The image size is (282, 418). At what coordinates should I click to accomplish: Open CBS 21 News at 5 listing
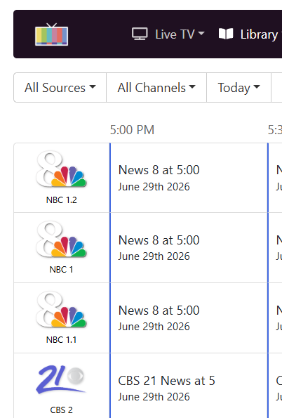189,386
